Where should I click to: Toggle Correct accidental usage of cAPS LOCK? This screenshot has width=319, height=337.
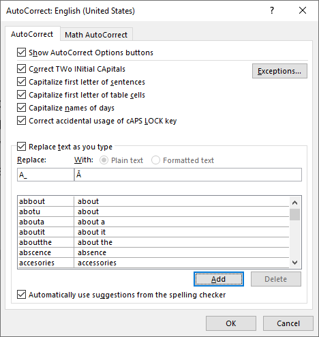pos(22,121)
